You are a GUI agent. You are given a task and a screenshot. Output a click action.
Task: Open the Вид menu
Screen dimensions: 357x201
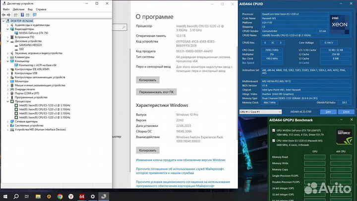tap(30, 9)
